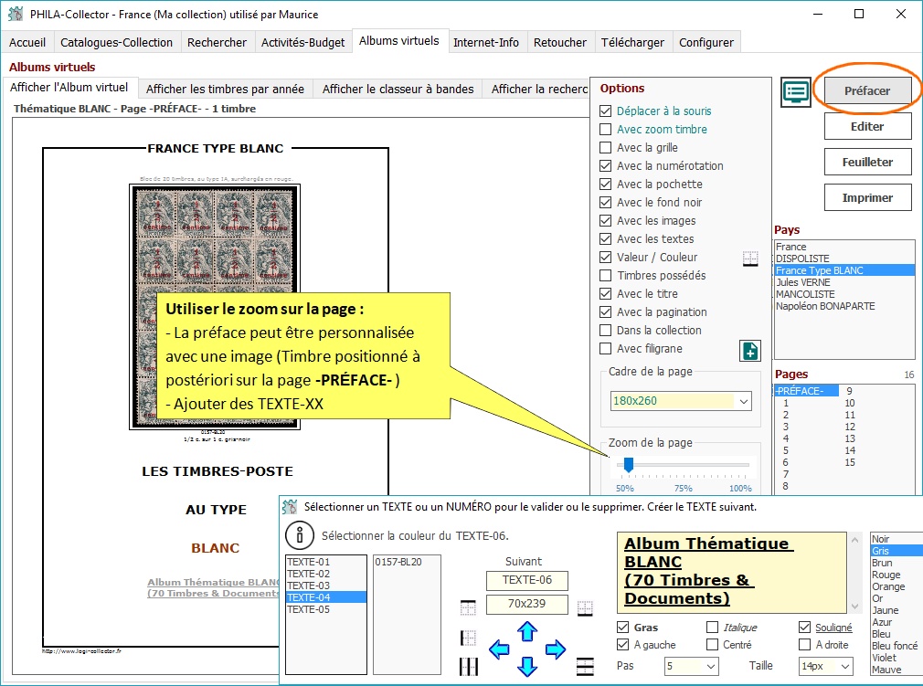
Task: Move the text left with the blue arrow
Action: click(x=499, y=649)
